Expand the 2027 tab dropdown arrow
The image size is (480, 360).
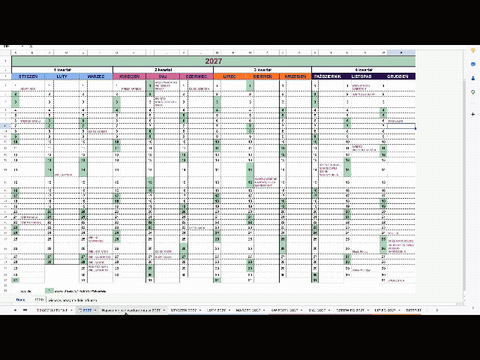point(95,310)
